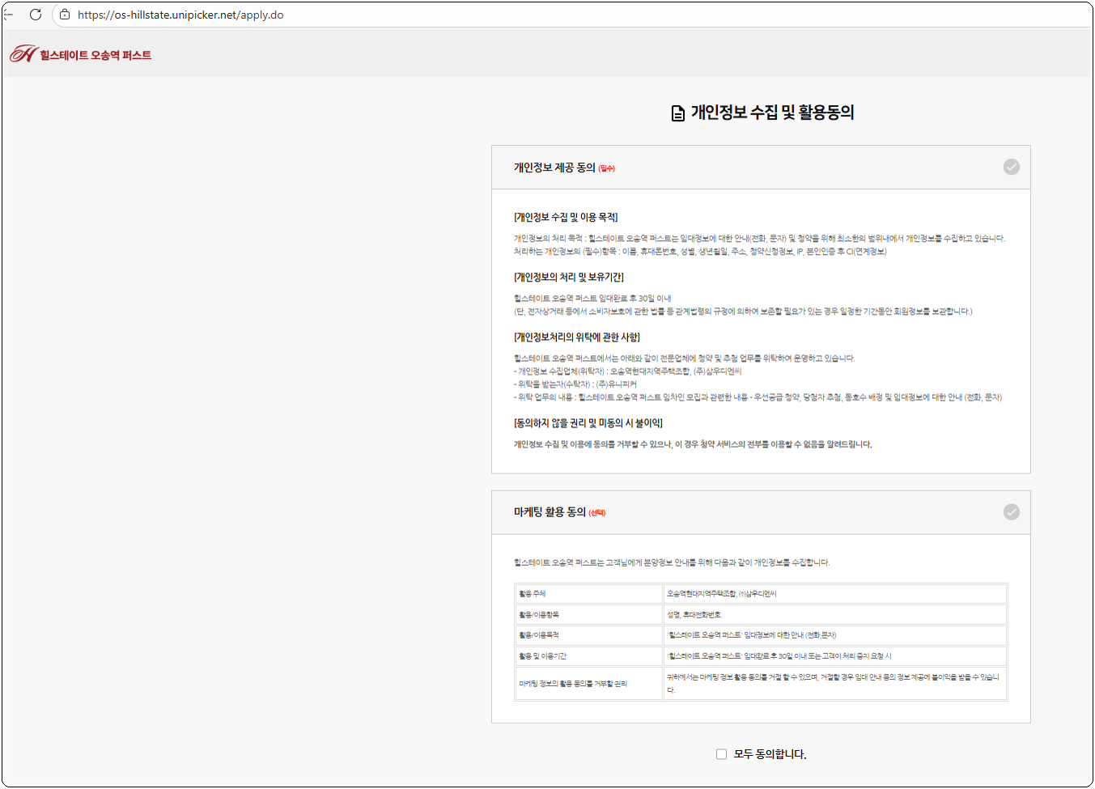Click the 모두 동의합니다 label text
Image resolution: width=1095 pixels, height=789 pixels.
pyautogui.click(x=770, y=754)
